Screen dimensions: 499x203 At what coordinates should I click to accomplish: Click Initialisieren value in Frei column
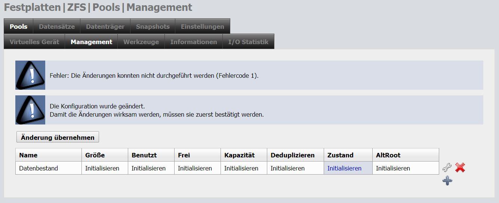[195, 168]
